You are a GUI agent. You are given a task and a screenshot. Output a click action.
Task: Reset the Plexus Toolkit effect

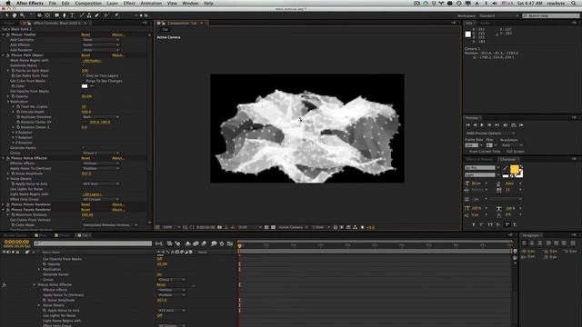click(x=85, y=35)
